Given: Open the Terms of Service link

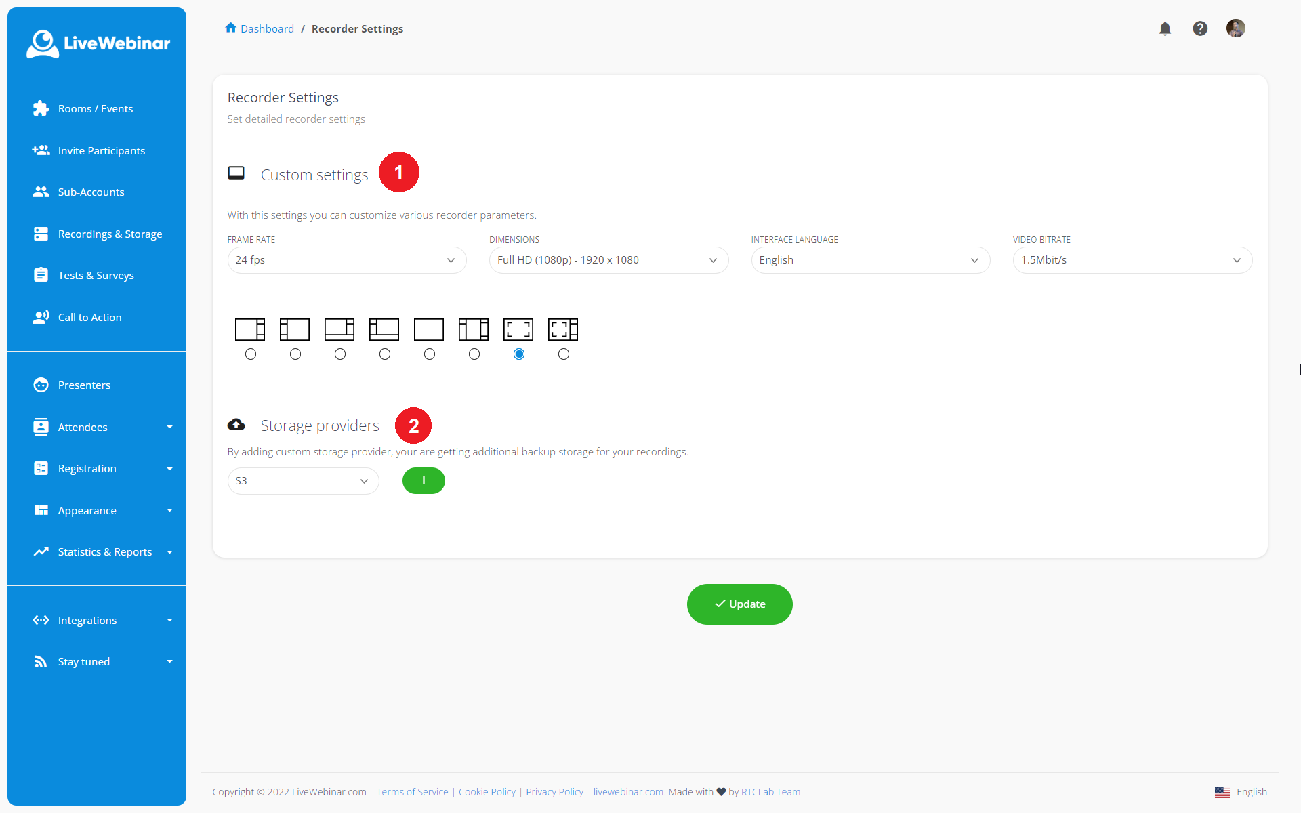Looking at the screenshot, I should pos(412,792).
